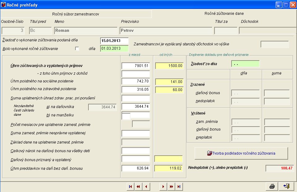Screen dimensions: 297x192
Task: Click the social insurance field 742.70
Action: (136, 81)
